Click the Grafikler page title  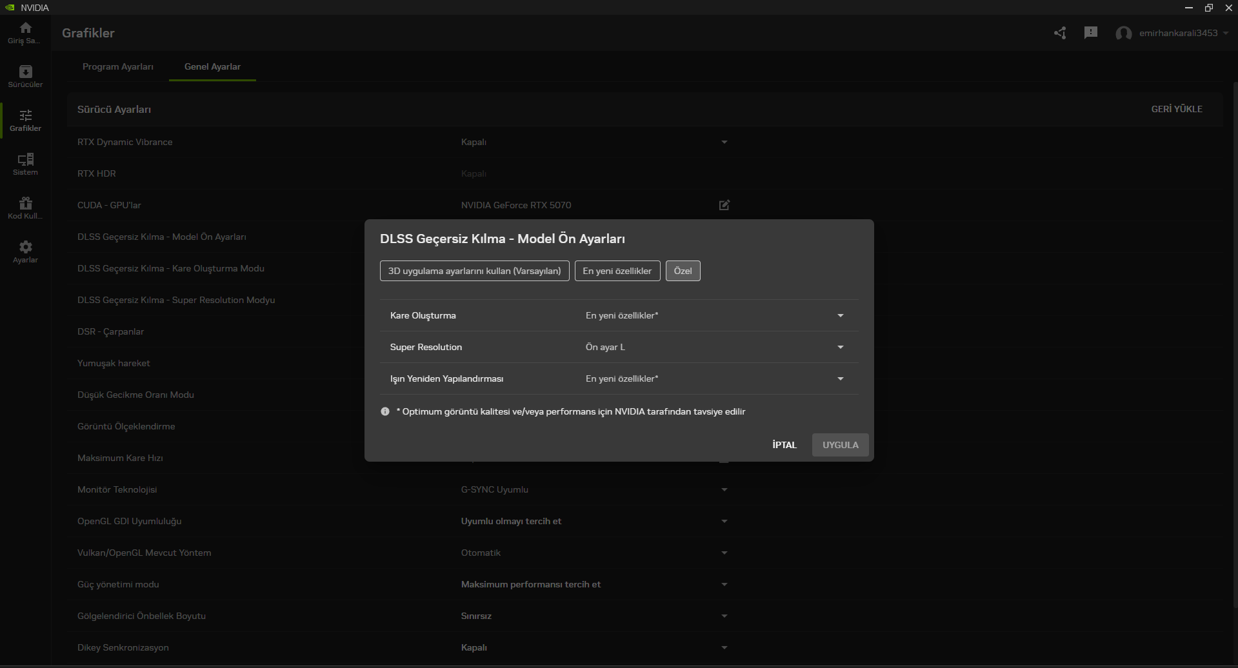[x=88, y=33]
